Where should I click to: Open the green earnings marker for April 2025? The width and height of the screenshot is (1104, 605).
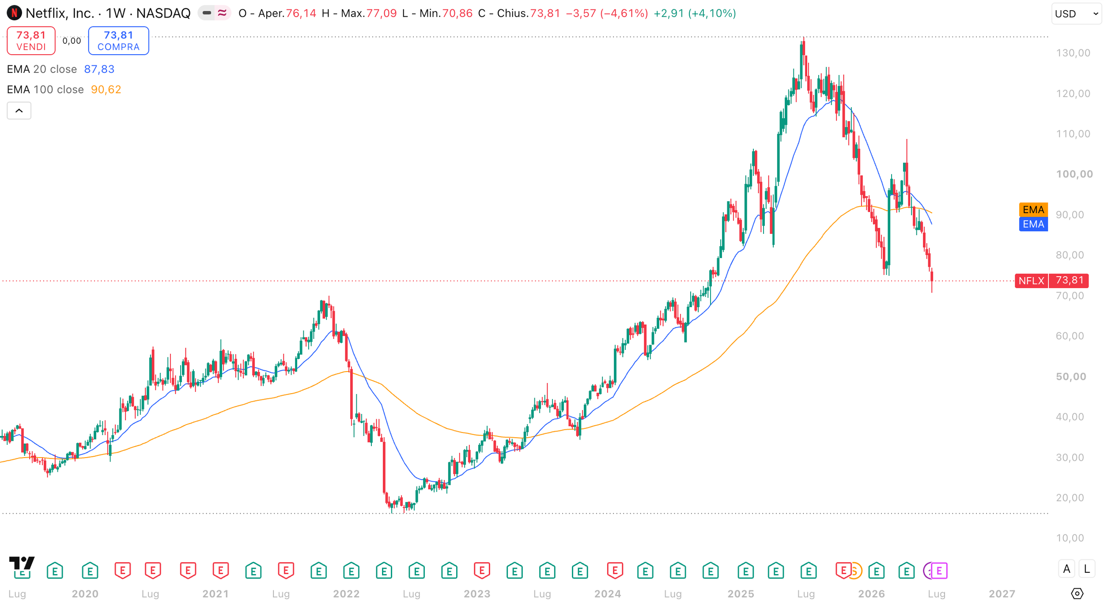coord(776,571)
